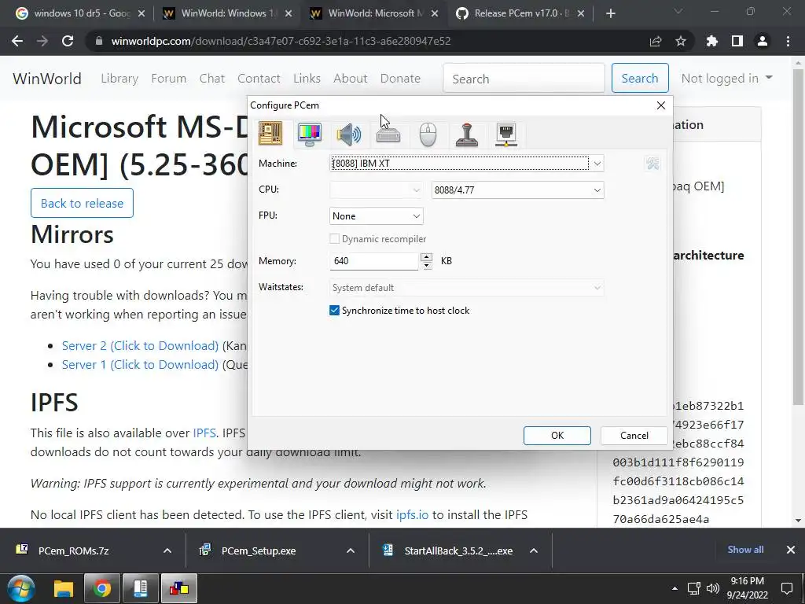Close the downloads shelf
The height and width of the screenshot is (604, 805).
click(x=791, y=550)
